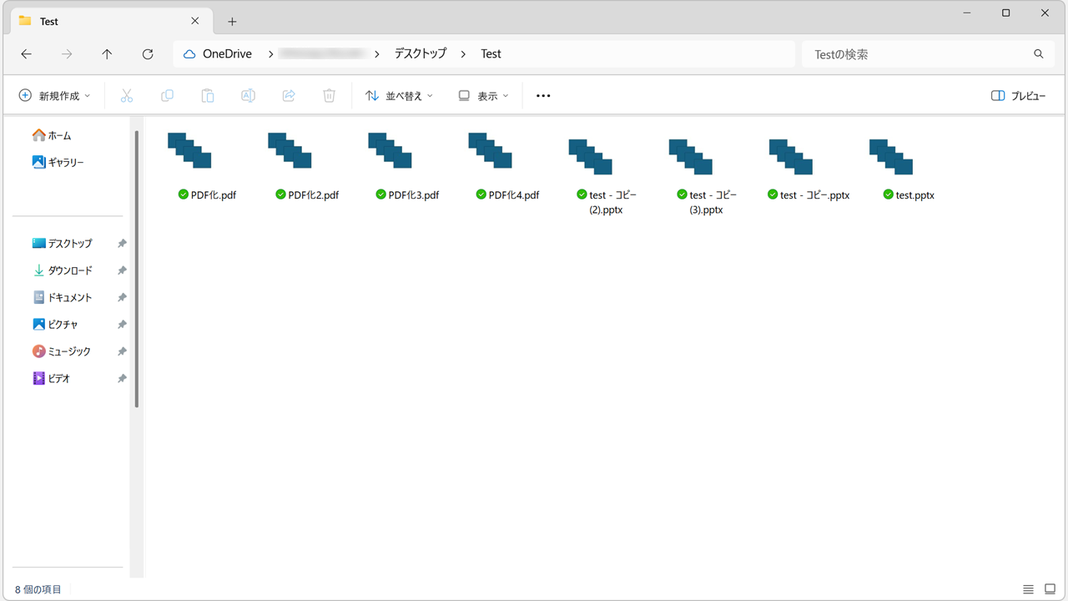Refresh the folder with the reload icon

click(148, 54)
